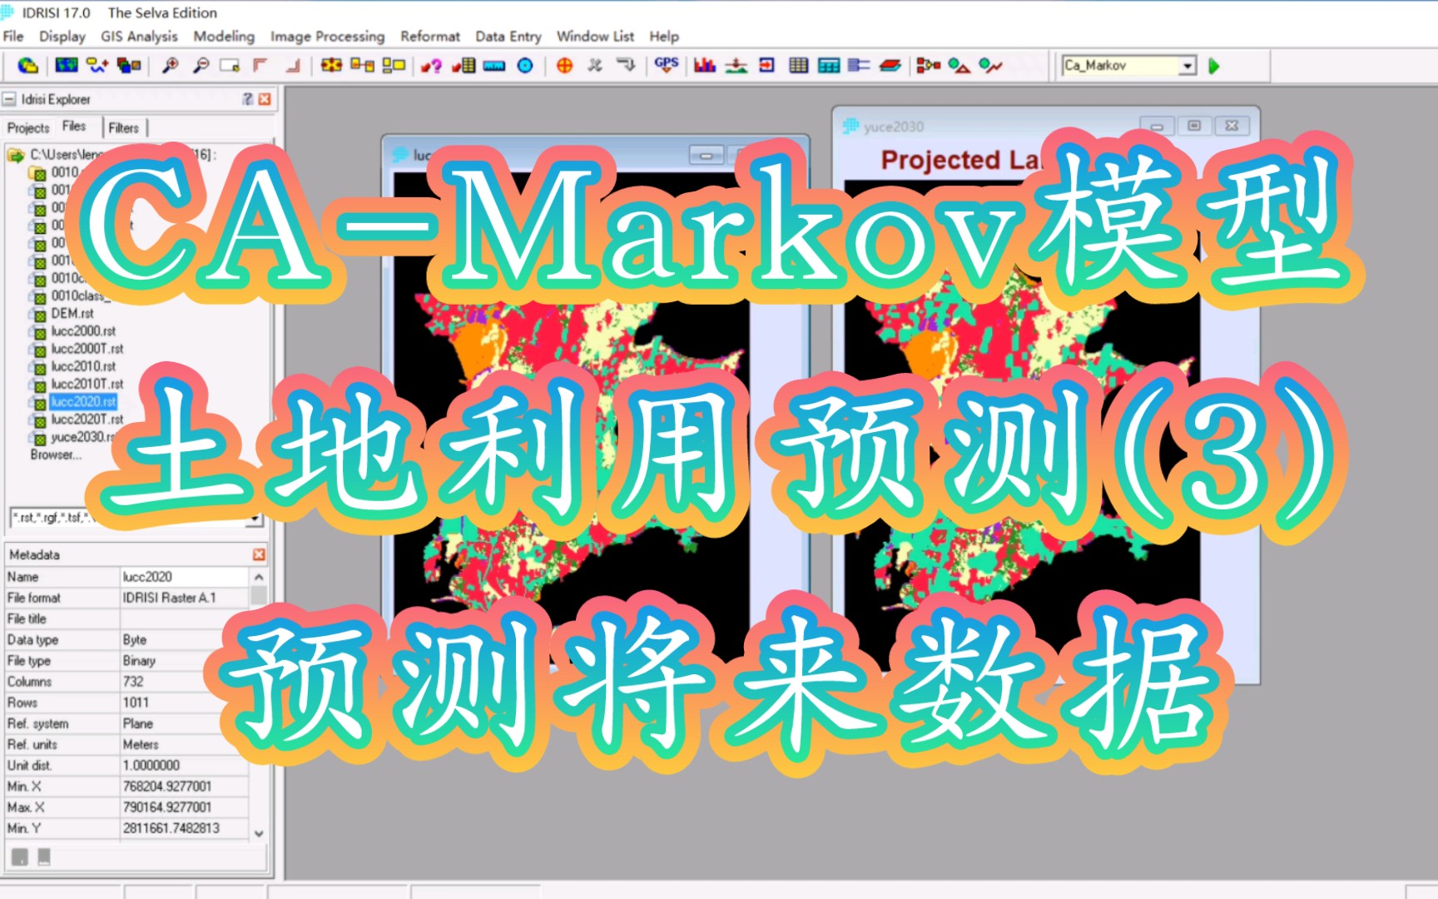Click the red Cursor Inquiry question-mark icon
This screenshot has height=899, width=1438.
click(x=431, y=65)
